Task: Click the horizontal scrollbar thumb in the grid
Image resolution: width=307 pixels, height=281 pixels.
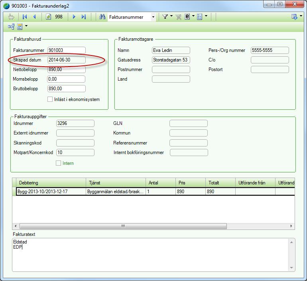Action: point(123,226)
